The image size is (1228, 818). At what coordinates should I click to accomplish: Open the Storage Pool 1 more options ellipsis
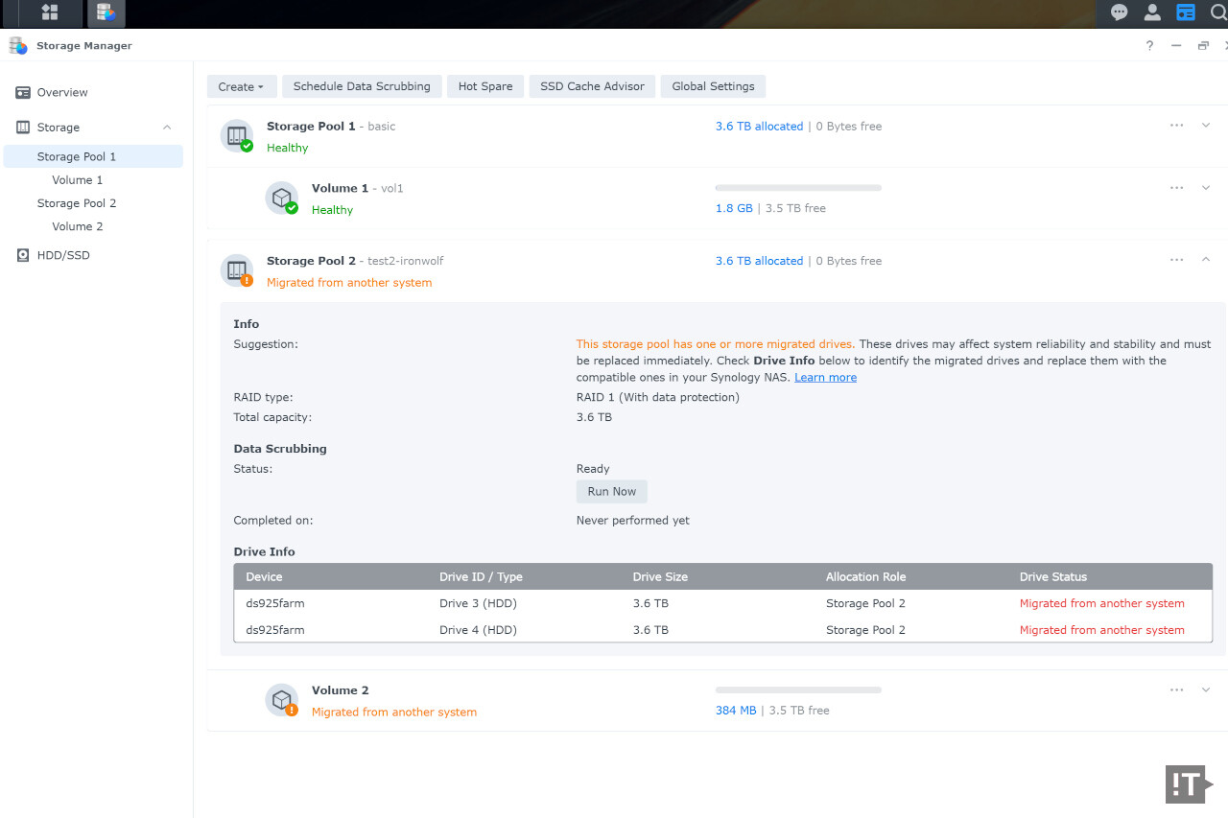point(1176,126)
